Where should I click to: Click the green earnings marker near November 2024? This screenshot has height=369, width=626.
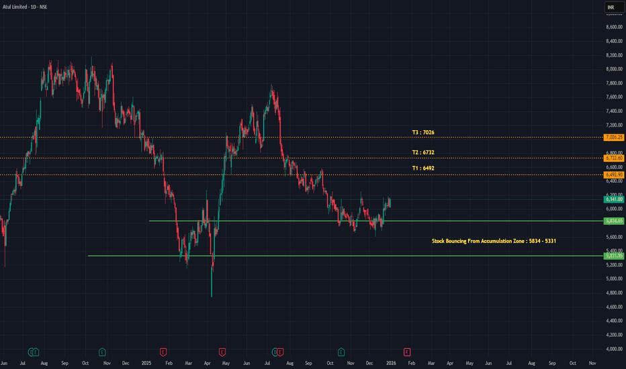click(x=102, y=351)
